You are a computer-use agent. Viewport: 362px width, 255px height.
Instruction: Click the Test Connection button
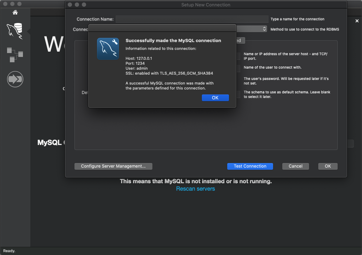250,166
